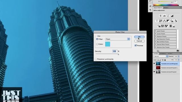Add a Gradient Map adjustment
Screen dimensions: 182x102
[170, 26]
